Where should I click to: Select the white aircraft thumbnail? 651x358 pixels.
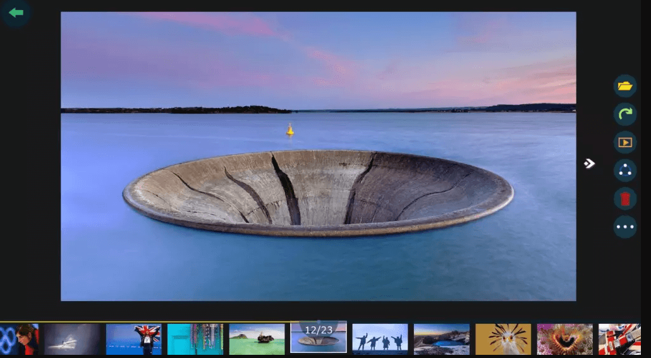(72, 339)
